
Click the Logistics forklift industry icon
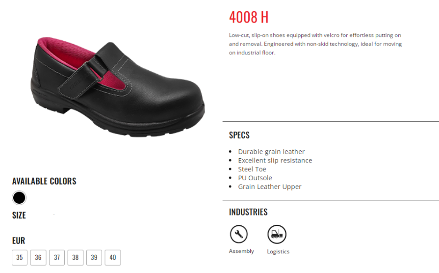(x=277, y=234)
